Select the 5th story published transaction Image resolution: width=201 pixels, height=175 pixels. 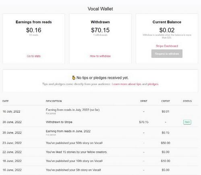(x=100, y=170)
